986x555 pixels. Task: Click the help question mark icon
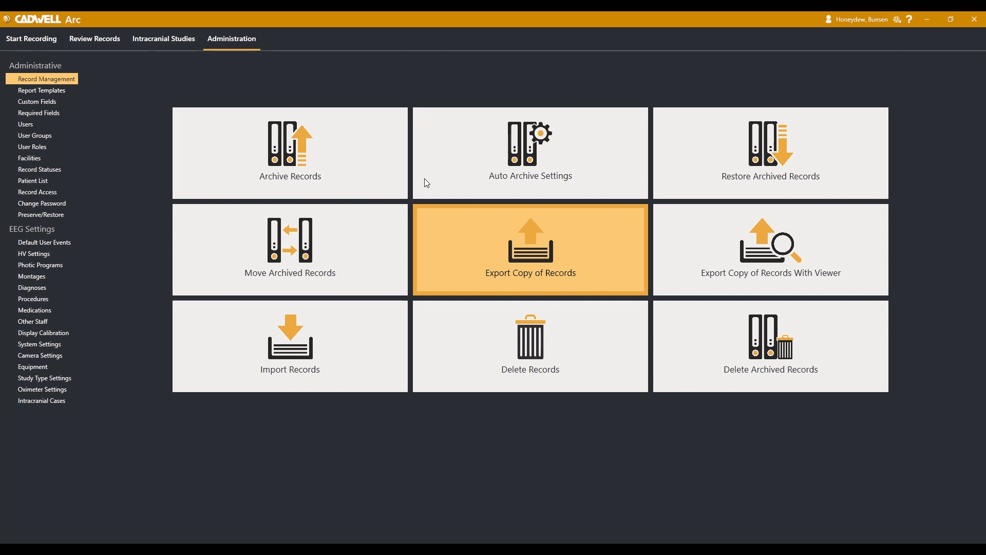(909, 19)
